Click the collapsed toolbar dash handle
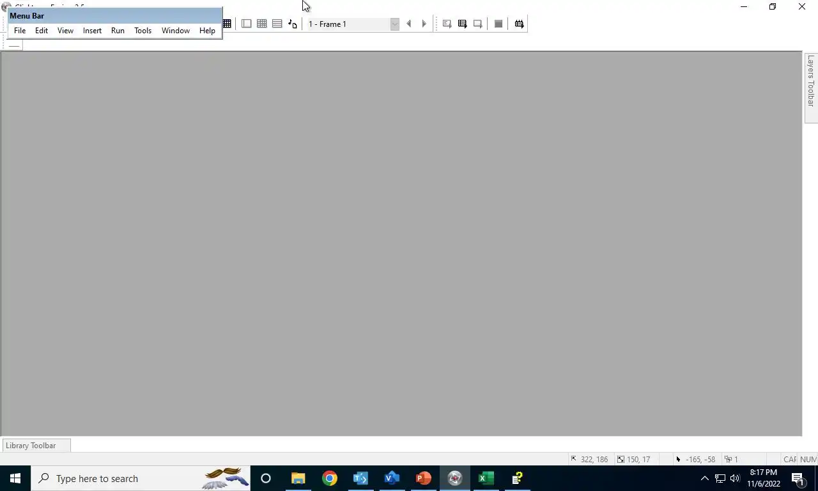The height and width of the screenshot is (491, 818). 14,45
